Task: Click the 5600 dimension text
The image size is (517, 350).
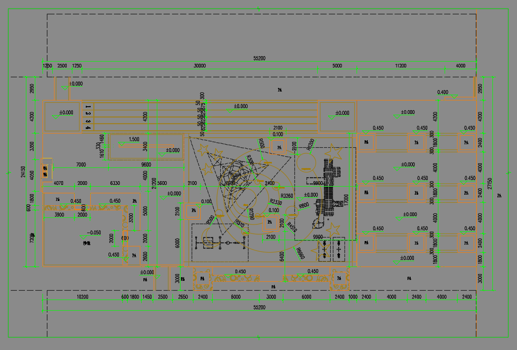Action: pyautogui.click(x=162, y=183)
